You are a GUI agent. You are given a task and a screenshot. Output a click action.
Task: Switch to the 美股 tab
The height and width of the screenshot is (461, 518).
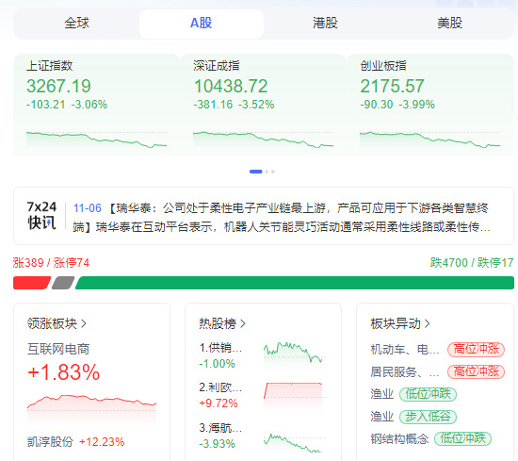(449, 24)
